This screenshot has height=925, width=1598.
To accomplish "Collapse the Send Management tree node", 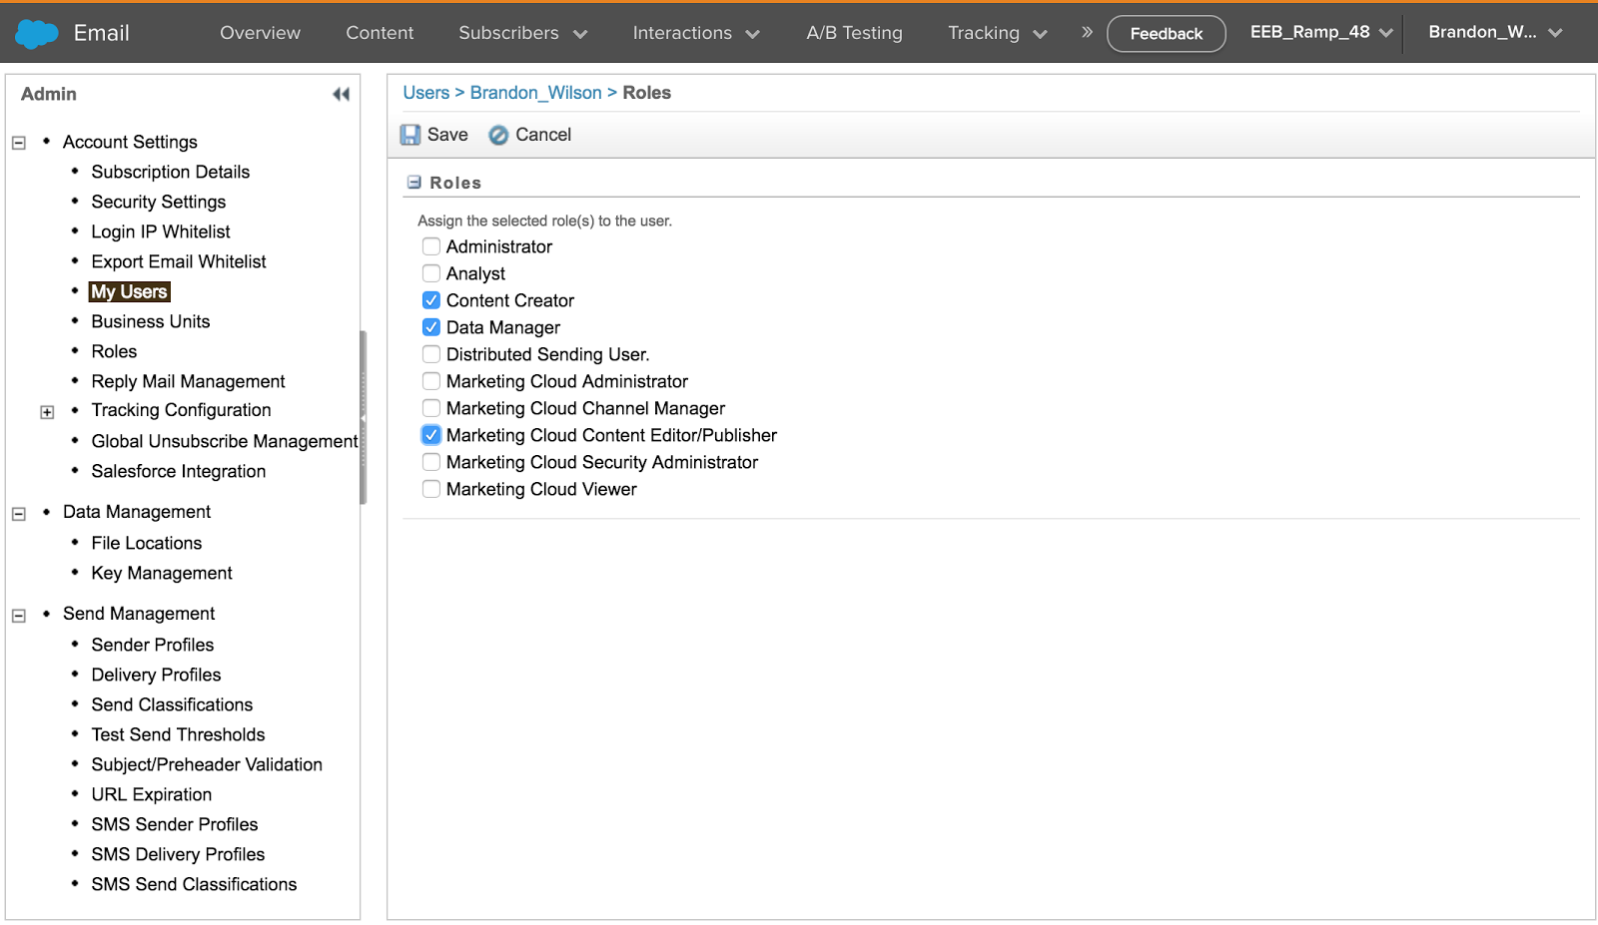I will [x=18, y=616].
